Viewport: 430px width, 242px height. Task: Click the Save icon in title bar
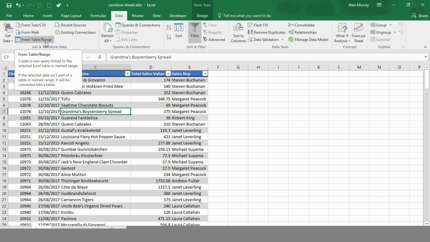point(9,5)
